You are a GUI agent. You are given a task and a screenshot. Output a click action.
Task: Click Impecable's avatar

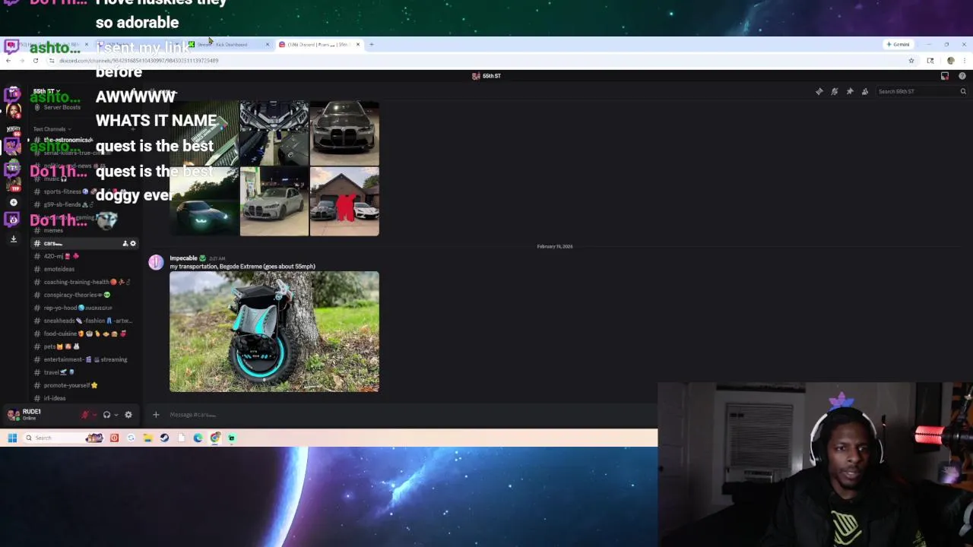tap(156, 262)
